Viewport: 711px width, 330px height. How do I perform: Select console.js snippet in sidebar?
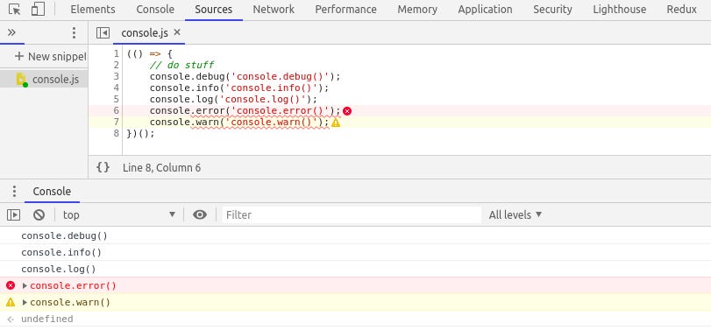tap(44, 80)
